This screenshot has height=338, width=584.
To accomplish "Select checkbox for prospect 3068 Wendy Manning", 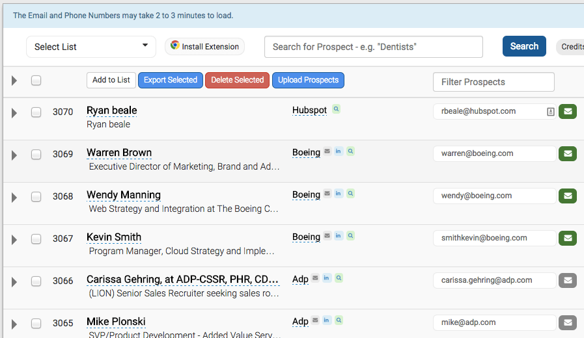I will click(x=36, y=196).
